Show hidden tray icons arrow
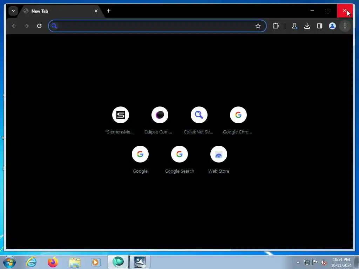This screenshot has width=359, height=269. 298,262
